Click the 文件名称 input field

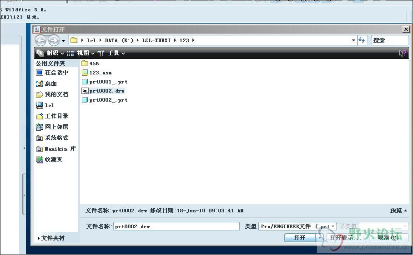pyautogui.click(x=176, y=226)
